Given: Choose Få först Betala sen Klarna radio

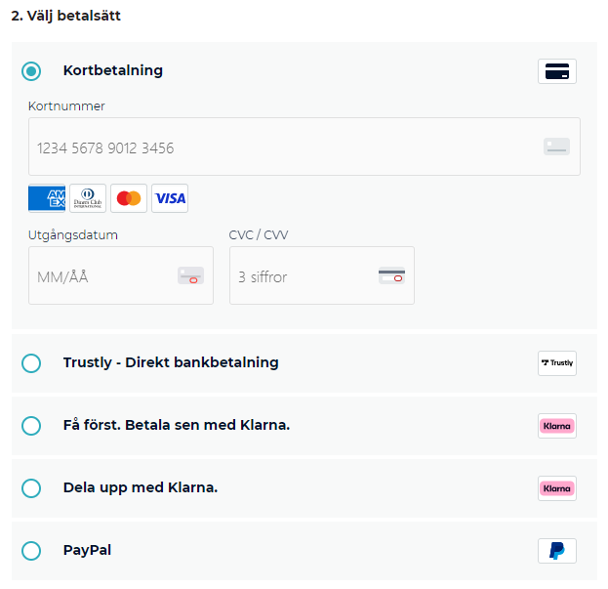Looking at the screenshot, I should [x=31, y=426].
